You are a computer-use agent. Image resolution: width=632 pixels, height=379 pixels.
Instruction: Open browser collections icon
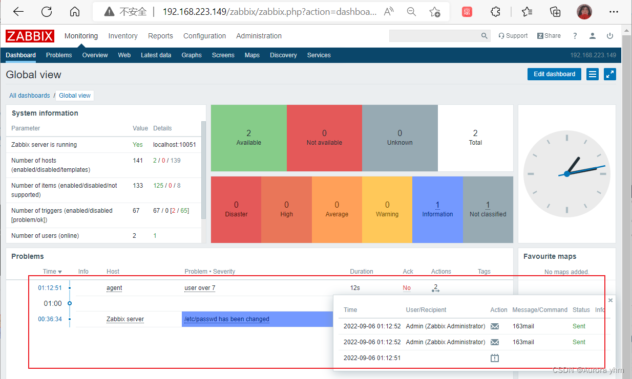tap(555, 11)
